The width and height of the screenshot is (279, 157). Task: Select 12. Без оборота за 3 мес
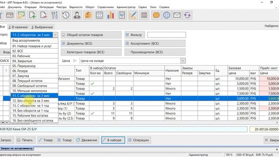(34, 101)
